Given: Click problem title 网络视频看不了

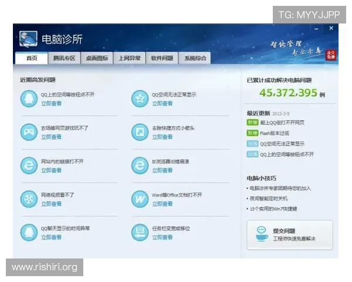Looking at the screenshot, I should pyautogui.click(x=57, y=194).
